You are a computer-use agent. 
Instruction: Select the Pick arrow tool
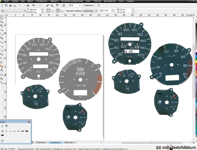tap(1, 17)
